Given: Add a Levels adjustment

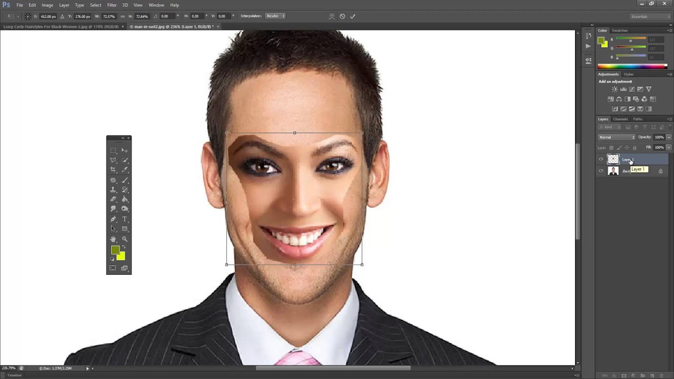Looking at the screenshot, I should pos(623,89).
